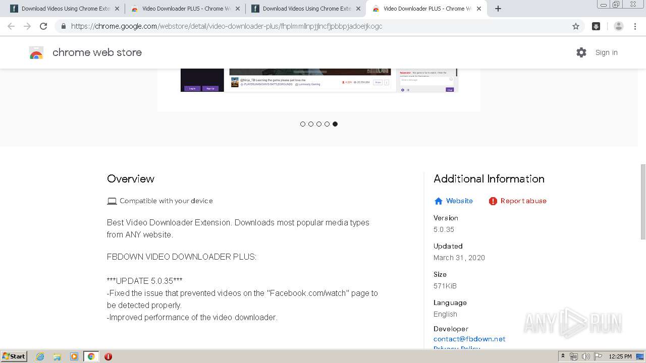
Task: Click the volume speaker tray icon
Action: pos(585,356)
